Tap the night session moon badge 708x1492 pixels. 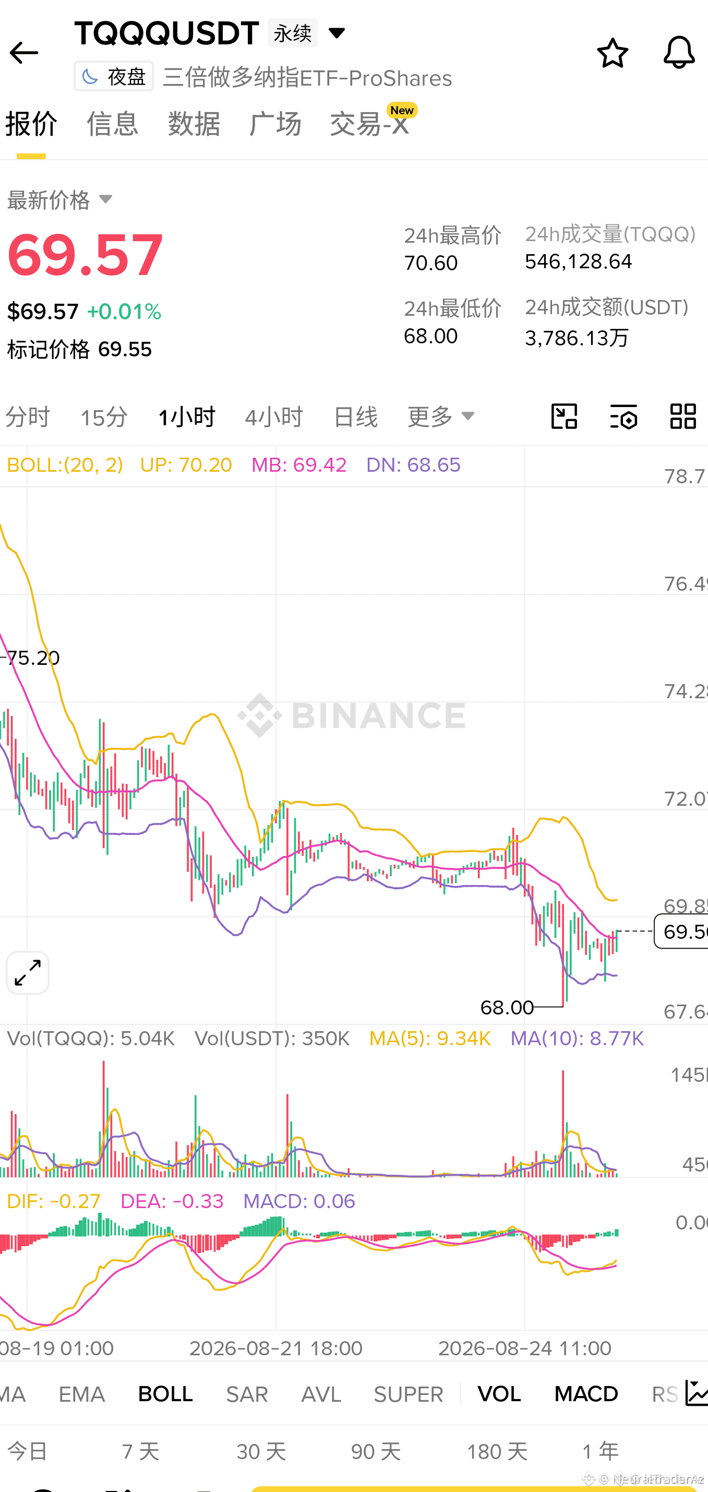click(113, 77)
